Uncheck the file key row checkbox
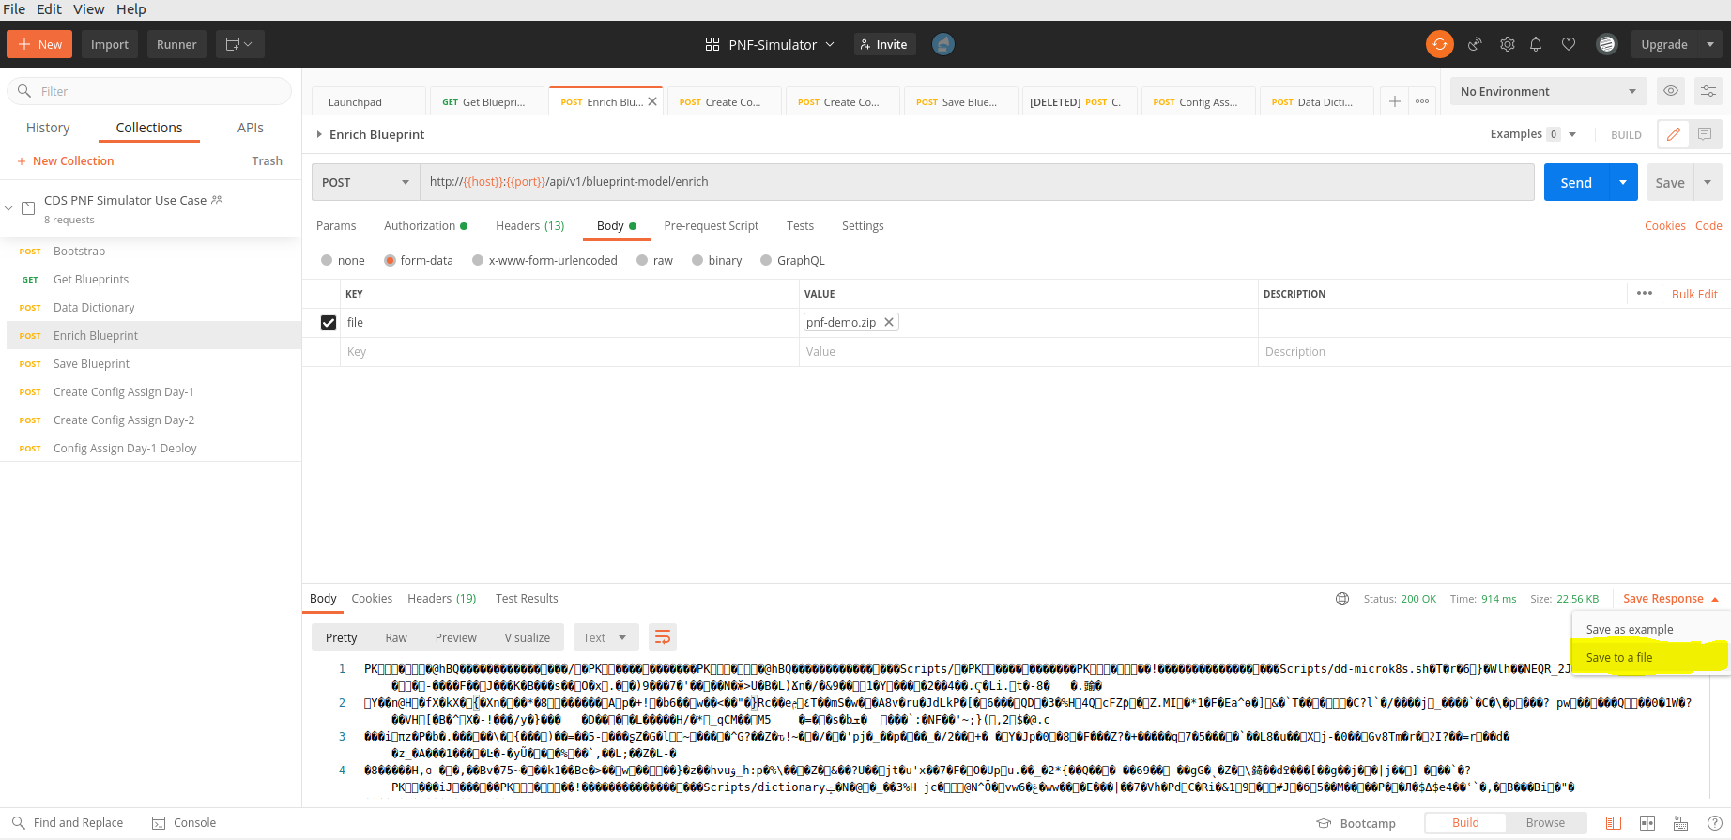The image size is (1731, 840). pos(329,323)
